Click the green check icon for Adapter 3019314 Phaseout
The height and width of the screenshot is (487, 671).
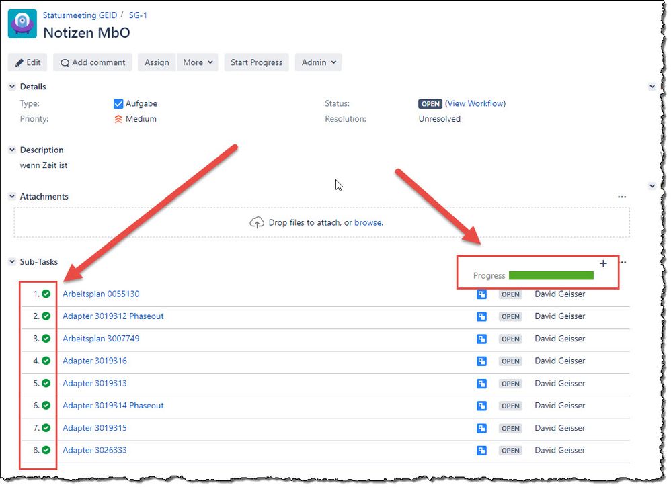click(x=46, y=405)
